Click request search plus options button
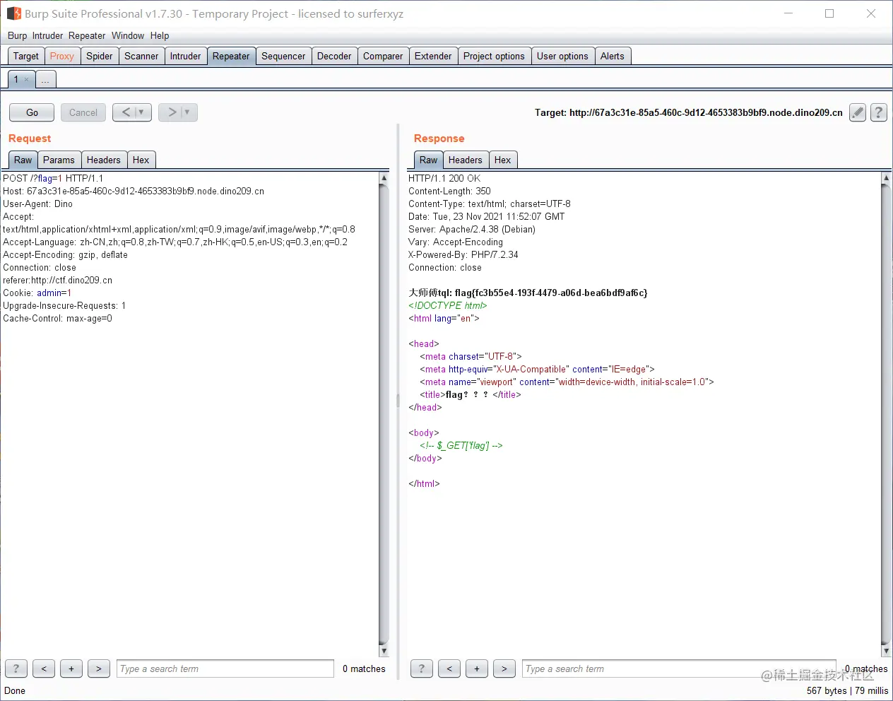The width and height of the screenshot is (893, 701). (x=71, y=668)
